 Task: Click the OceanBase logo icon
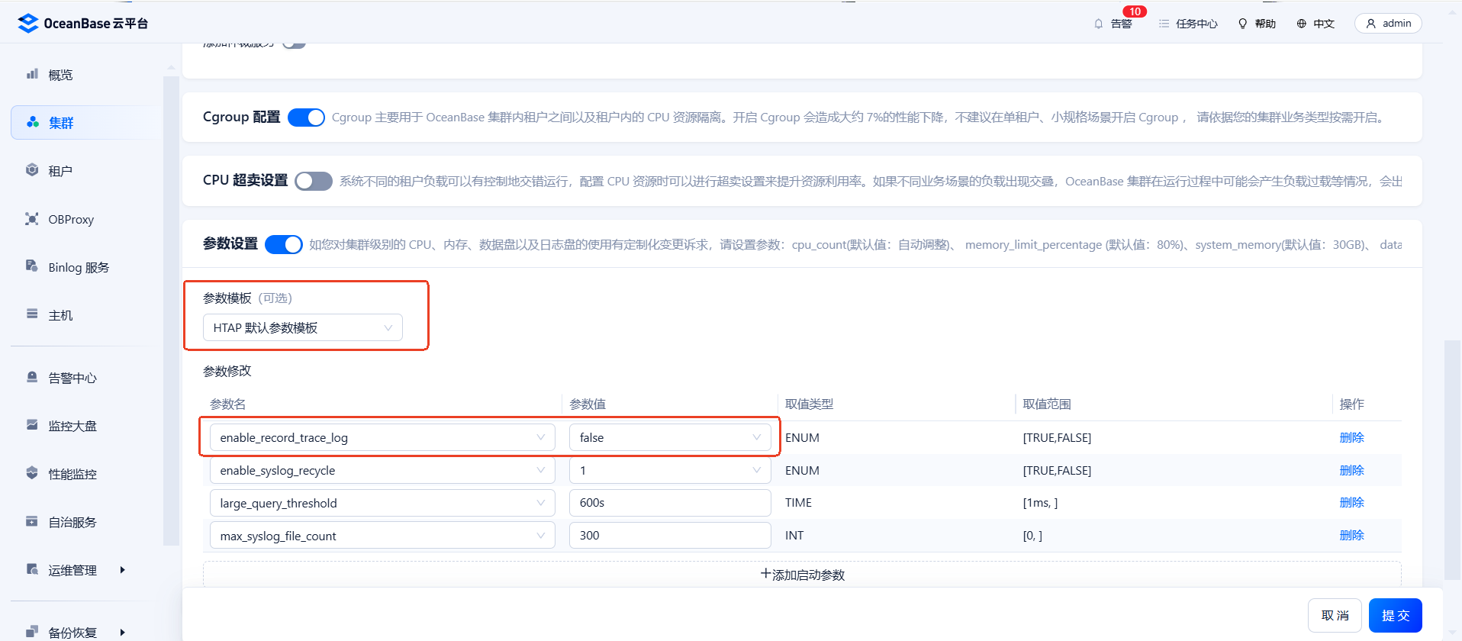28,24
